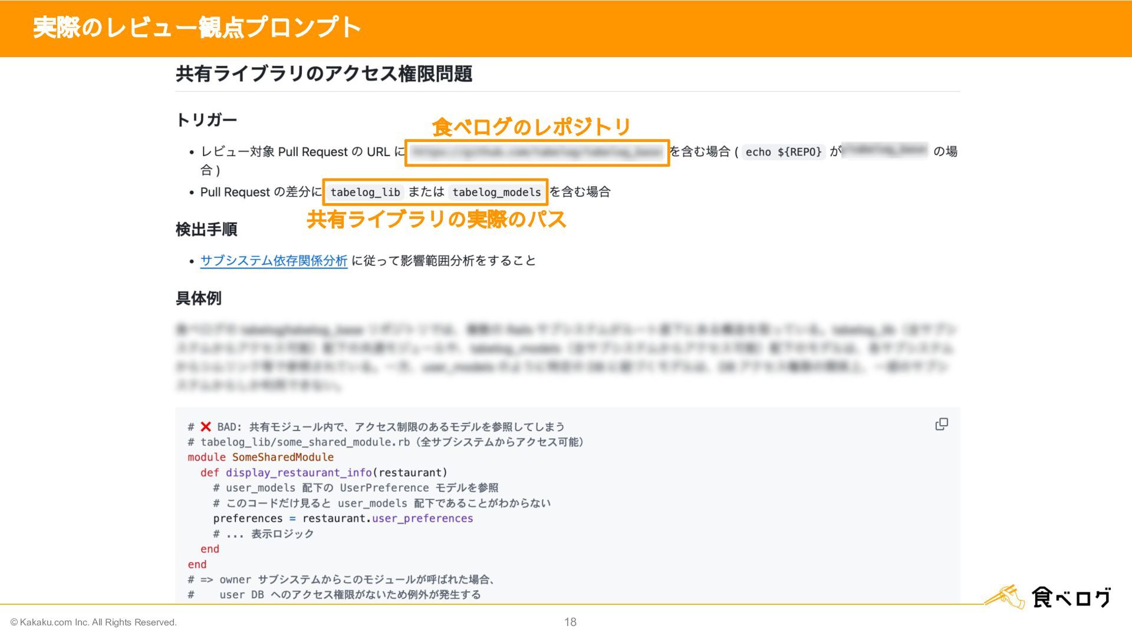Click the 食べログのレポジトリ orange annotation label

531,127
